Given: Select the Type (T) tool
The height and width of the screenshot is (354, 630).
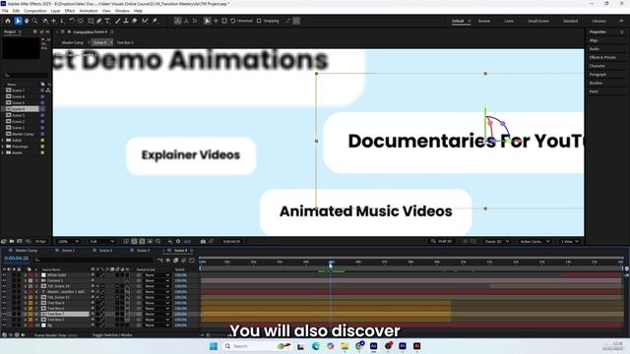Looking at the screenshot, I should 107,21.
